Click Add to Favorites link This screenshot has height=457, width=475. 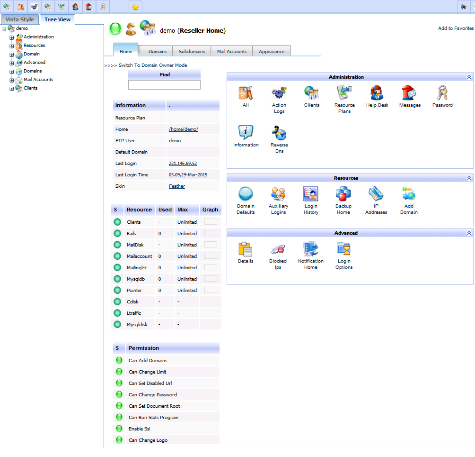456,28
